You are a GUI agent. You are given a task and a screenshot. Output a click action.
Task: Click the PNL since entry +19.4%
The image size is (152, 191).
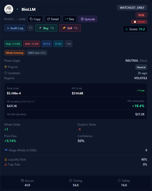pos(138,106)
